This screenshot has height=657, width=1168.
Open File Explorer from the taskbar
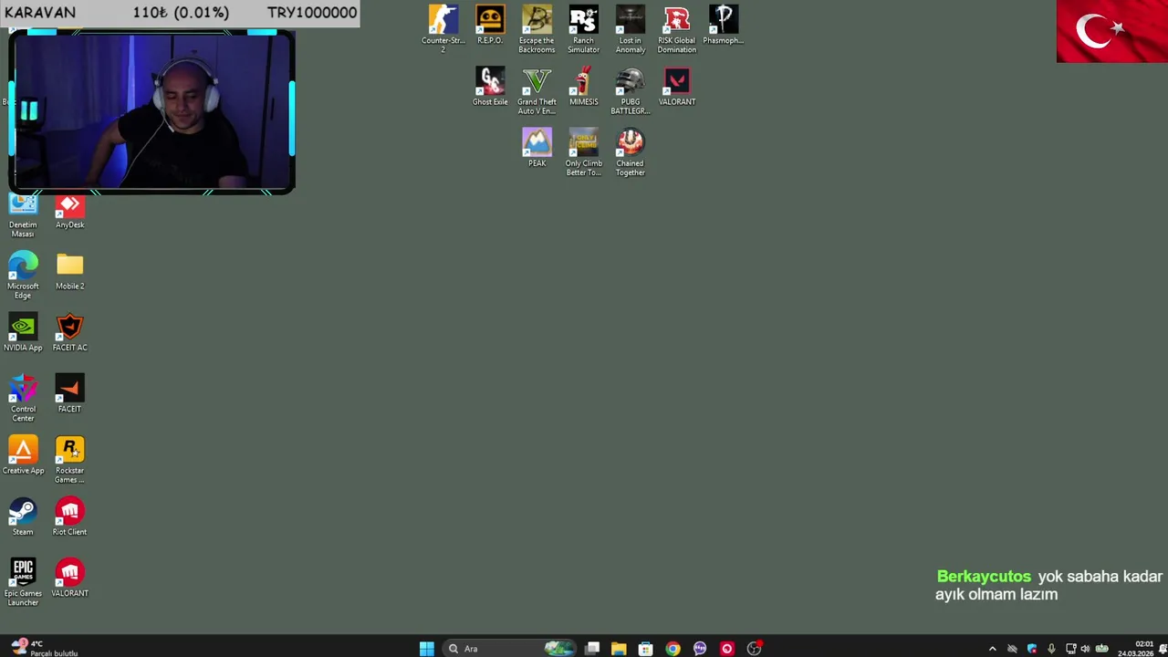click(x=619, y=649)
